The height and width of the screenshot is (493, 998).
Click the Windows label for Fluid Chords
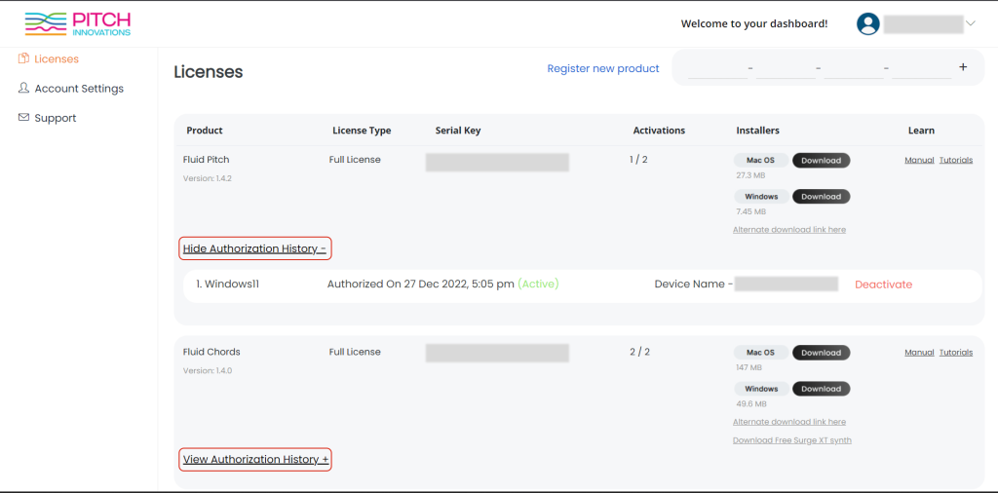click(x=761, y=389)
